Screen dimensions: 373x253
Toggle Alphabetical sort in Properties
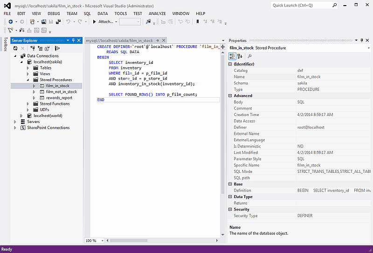(x=240, y=56)
